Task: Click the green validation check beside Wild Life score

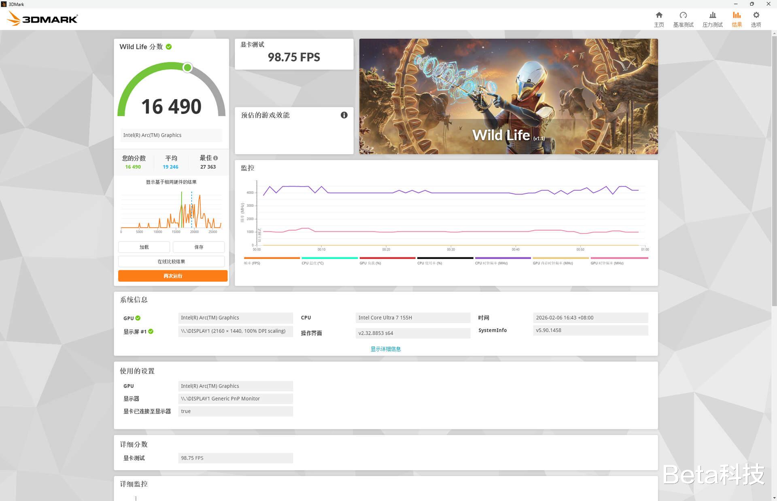Action: coord(169,47)
